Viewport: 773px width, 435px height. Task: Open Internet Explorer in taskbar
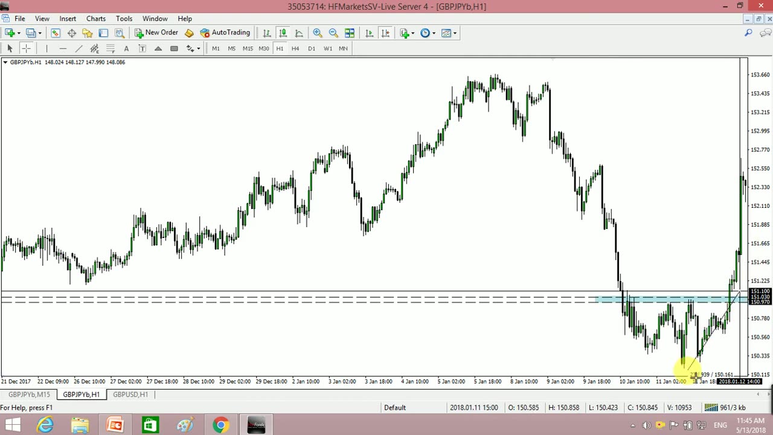pos(45,425)
